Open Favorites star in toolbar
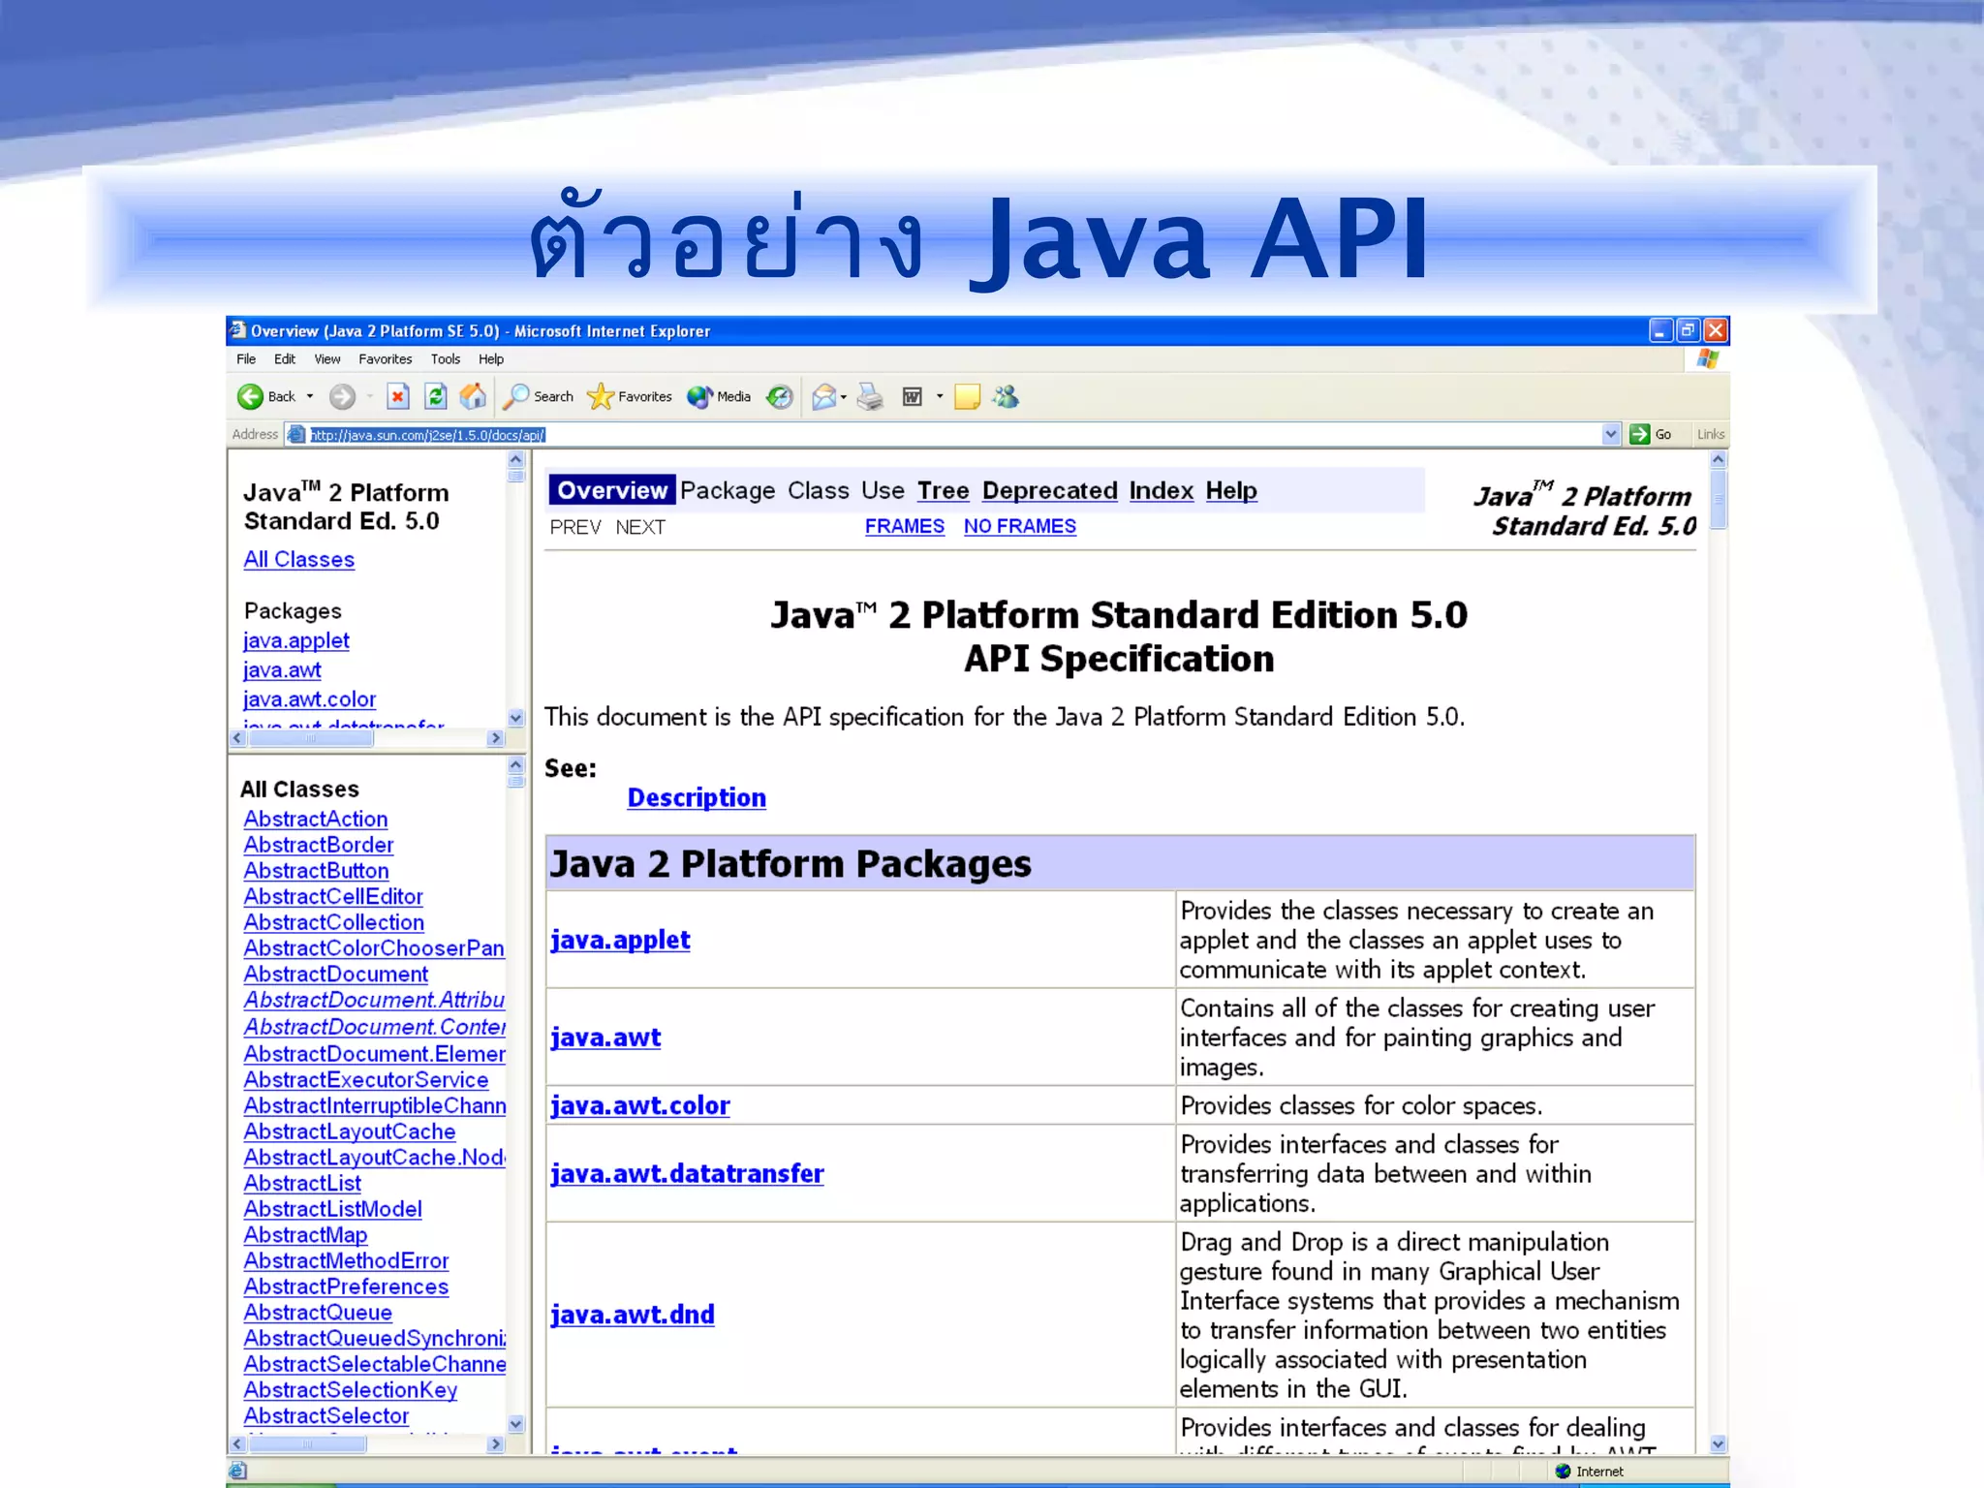The width and height of the screenshot is (1984, 1488). click(x=630, y=396)
